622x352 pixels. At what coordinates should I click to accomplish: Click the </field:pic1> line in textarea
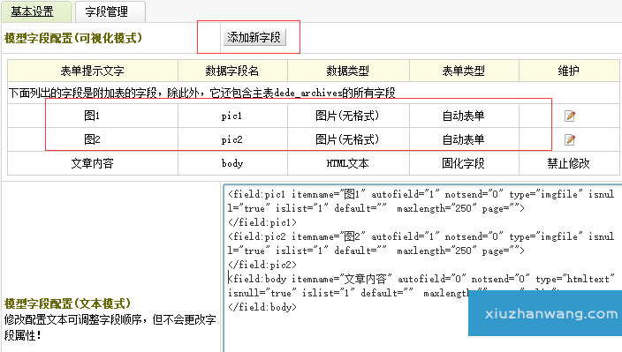coord(262,222)
